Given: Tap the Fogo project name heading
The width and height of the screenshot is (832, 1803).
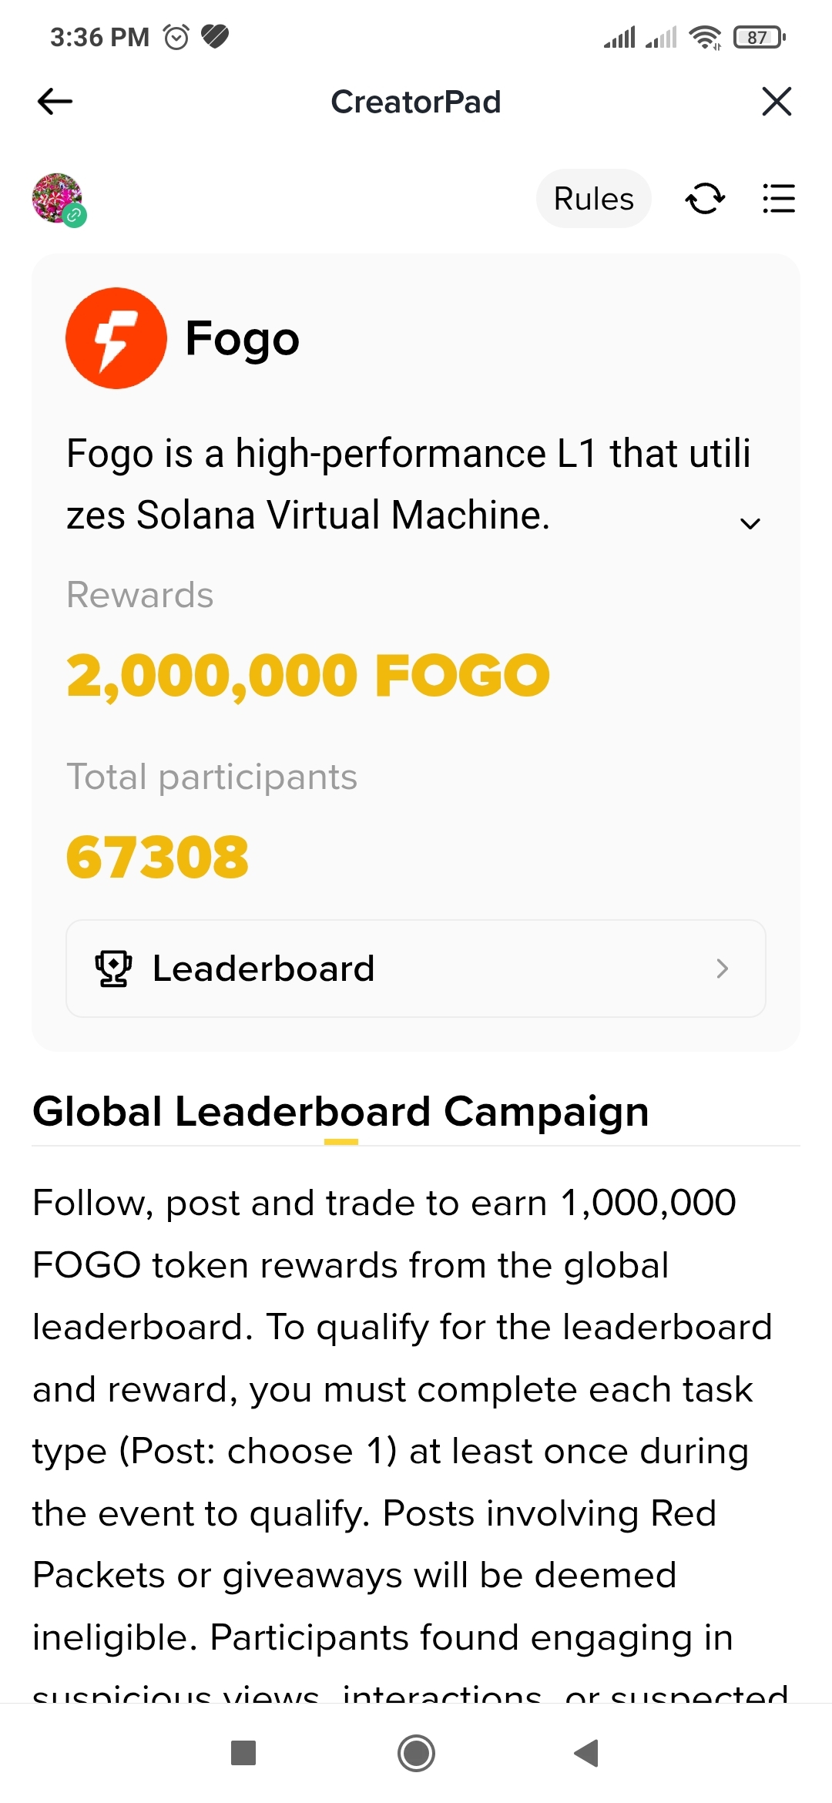Looking at the screenshot, I should pyautogui.click(x=243, y=339).
